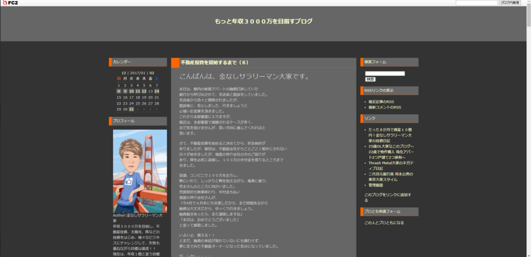Click このブログをリンクに追加する
Image resolution: width=531 pixels, height=257 pixels.
point(388,198)
